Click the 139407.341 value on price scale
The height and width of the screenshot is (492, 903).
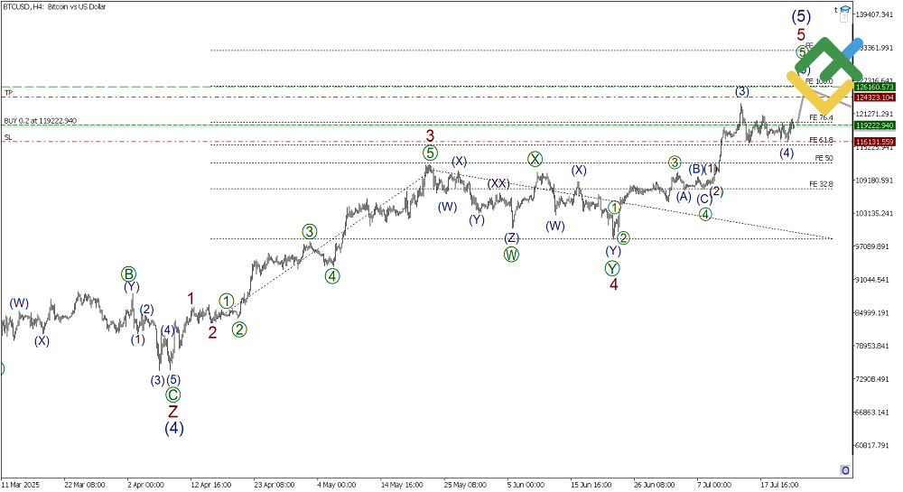pyautogui.click(x=874, y=14)
